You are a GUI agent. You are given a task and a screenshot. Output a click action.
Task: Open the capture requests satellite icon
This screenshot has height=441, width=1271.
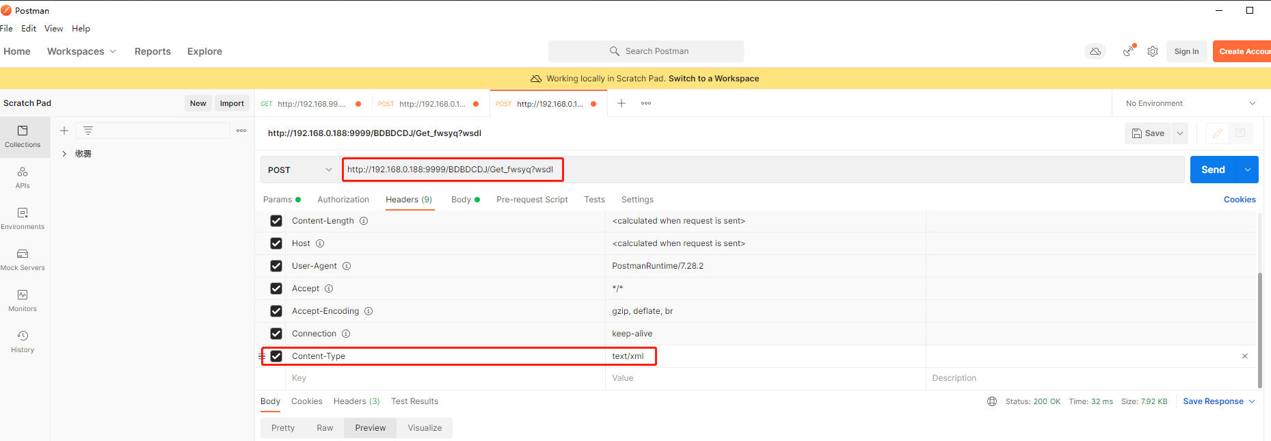click(1128, 51)
